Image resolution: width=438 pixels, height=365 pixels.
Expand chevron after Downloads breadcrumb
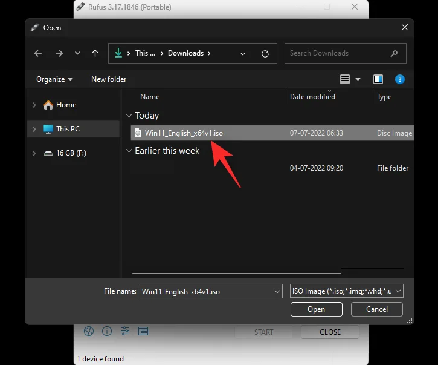pos(209,53)
